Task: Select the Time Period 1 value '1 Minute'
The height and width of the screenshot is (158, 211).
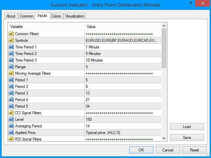Action: (92, 47)
